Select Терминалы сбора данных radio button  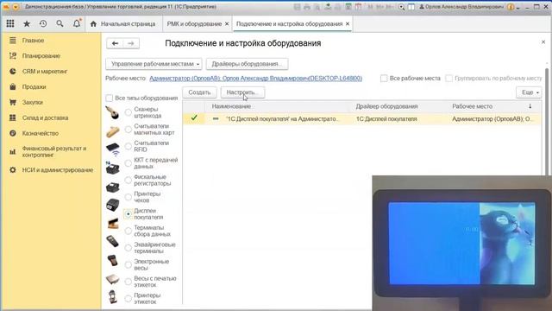[129, 231]
